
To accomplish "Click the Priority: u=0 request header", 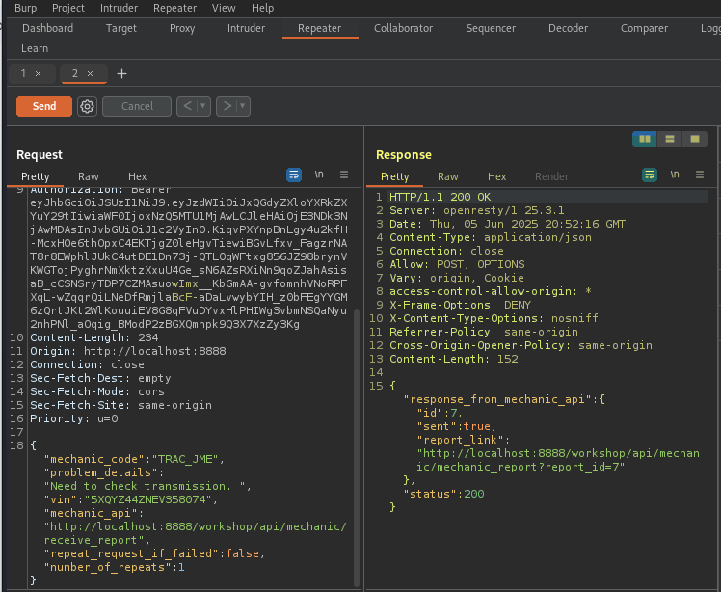I will coord(74,418).
